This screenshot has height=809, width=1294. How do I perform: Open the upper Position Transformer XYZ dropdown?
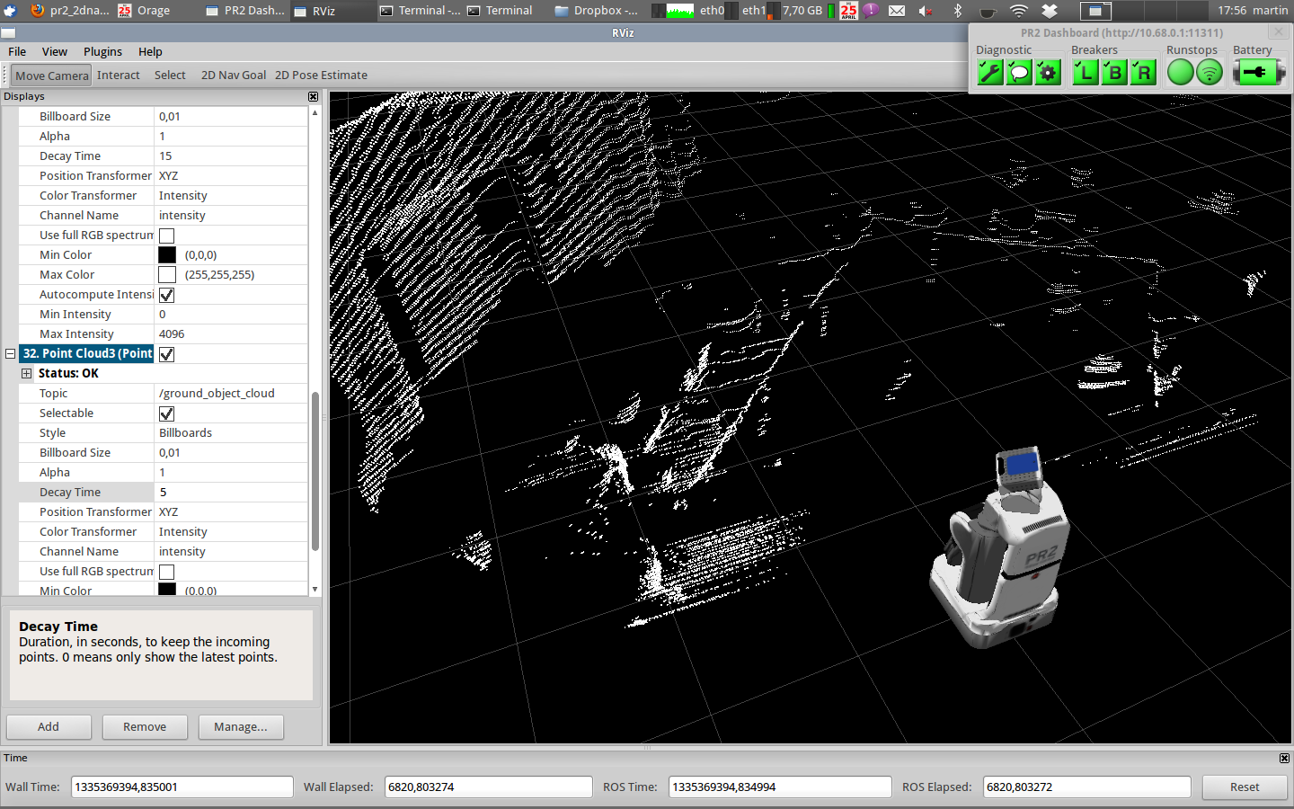click(x=232, y=176)
